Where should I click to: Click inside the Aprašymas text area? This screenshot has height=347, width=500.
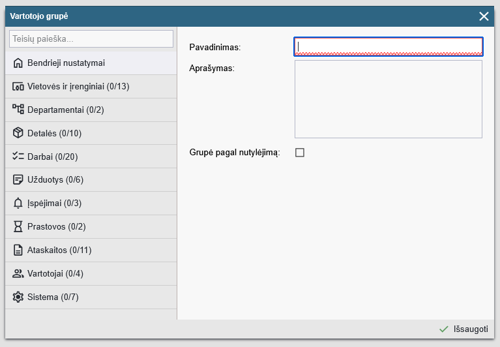pos(388,99)
